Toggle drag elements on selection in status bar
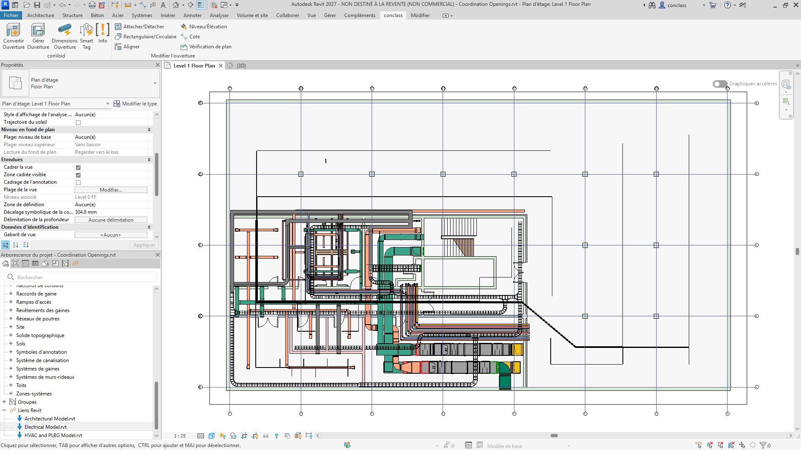The image size is (801, 450). (x=742, y=445)
